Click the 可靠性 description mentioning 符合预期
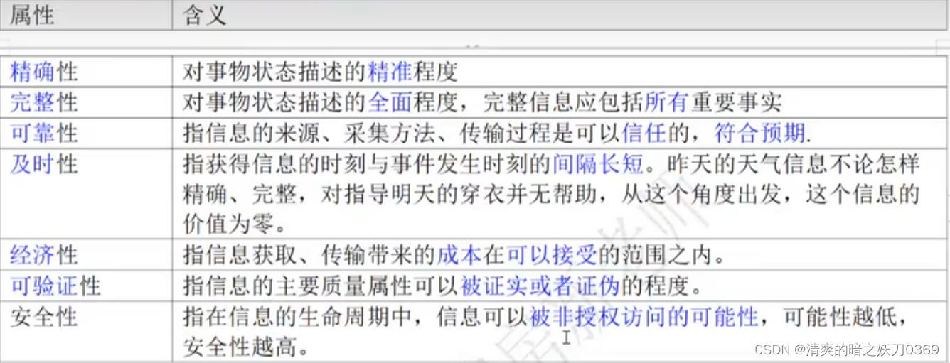950x363 pixels. pos(496,133)
